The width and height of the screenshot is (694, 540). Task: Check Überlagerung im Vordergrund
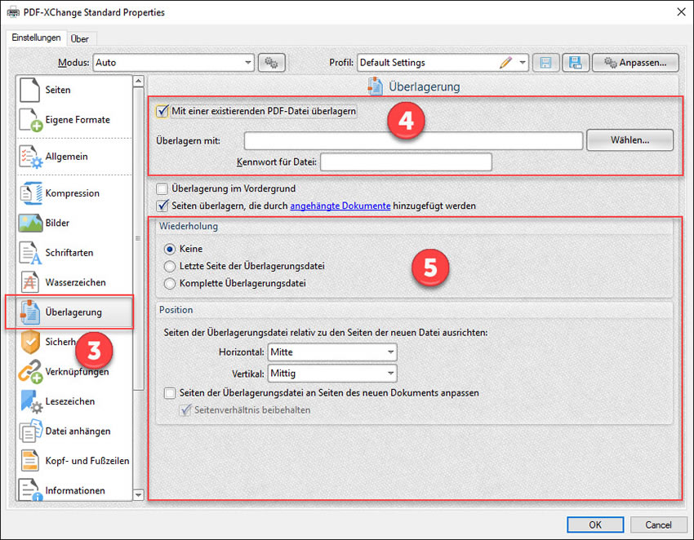click(162, 189)
